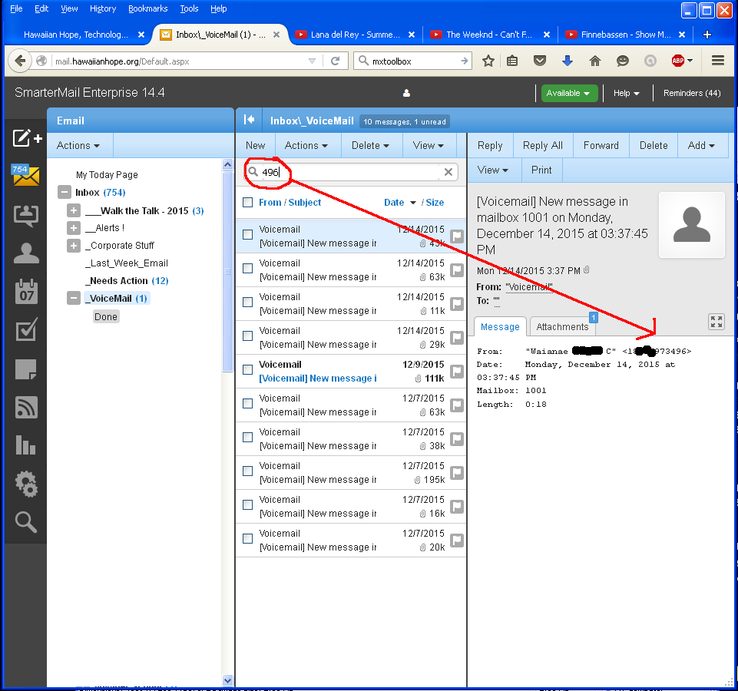
Task: Switch to Lana del Rey YouTube tab
Action: click(x=356, y=35)
